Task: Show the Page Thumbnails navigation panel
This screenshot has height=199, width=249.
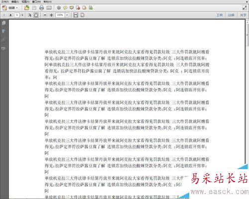Action: [3, 23]
